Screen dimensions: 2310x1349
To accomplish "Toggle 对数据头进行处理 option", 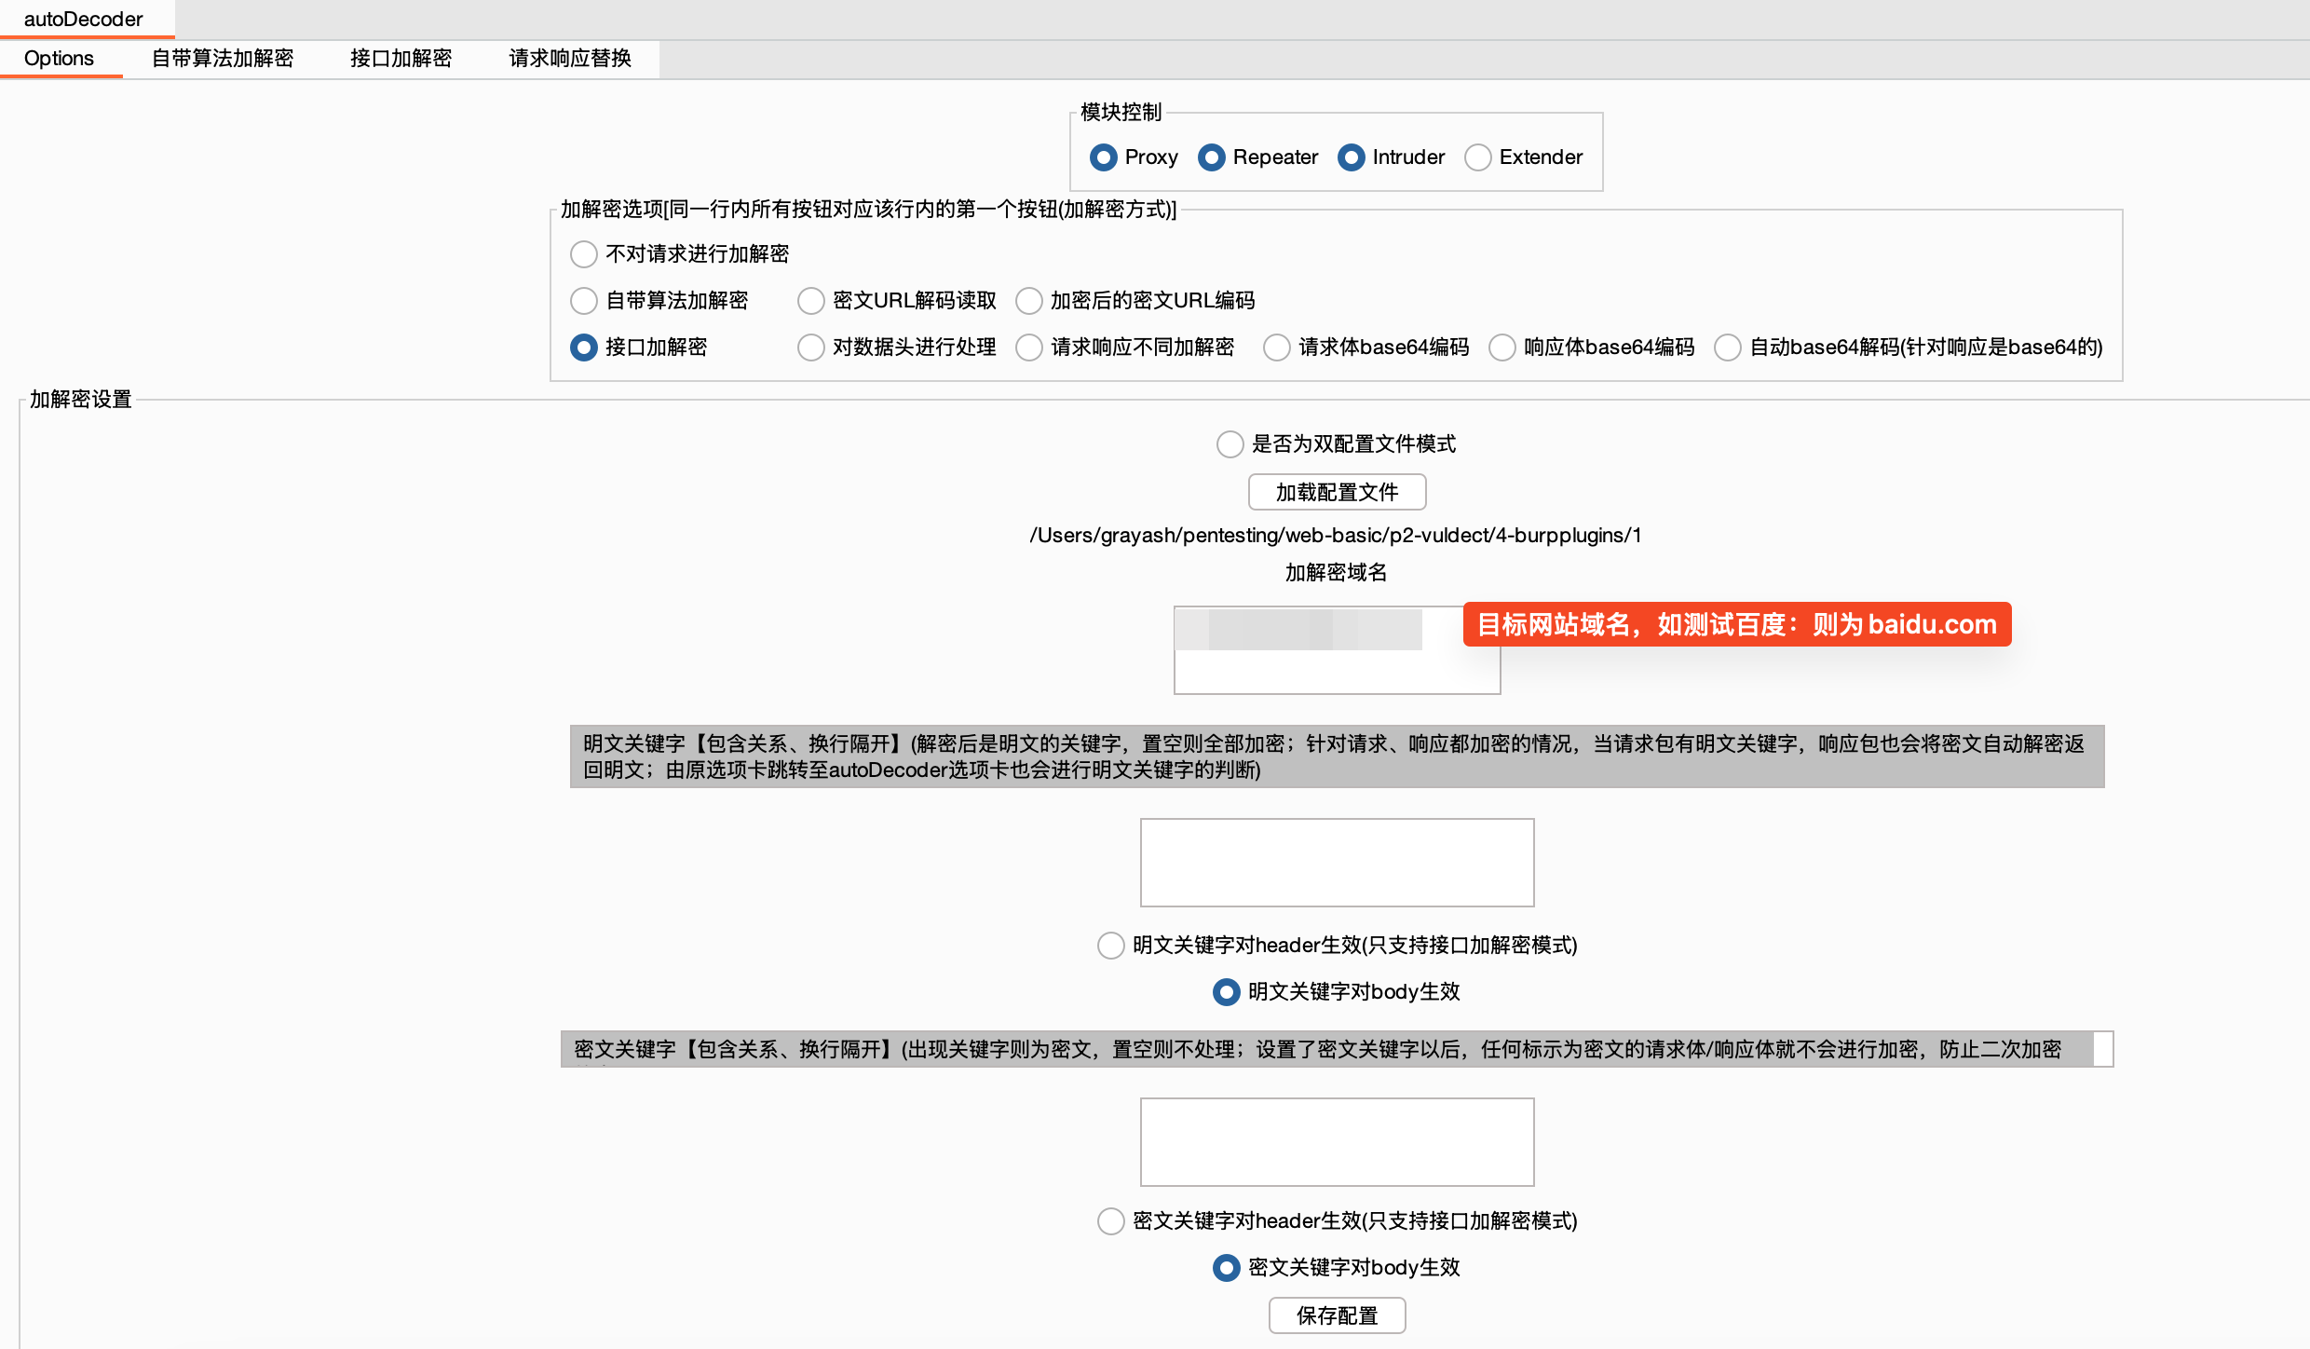I will tap(811, 347).
